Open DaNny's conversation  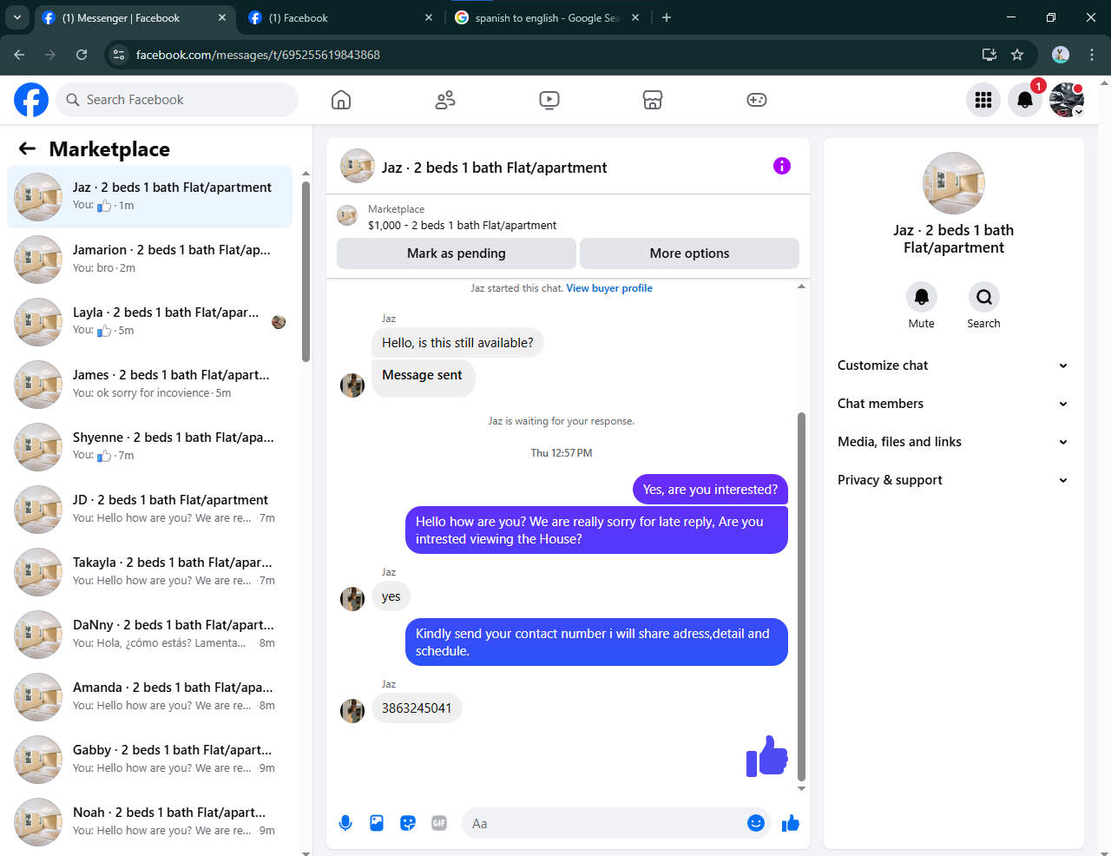tap(149, 635)
